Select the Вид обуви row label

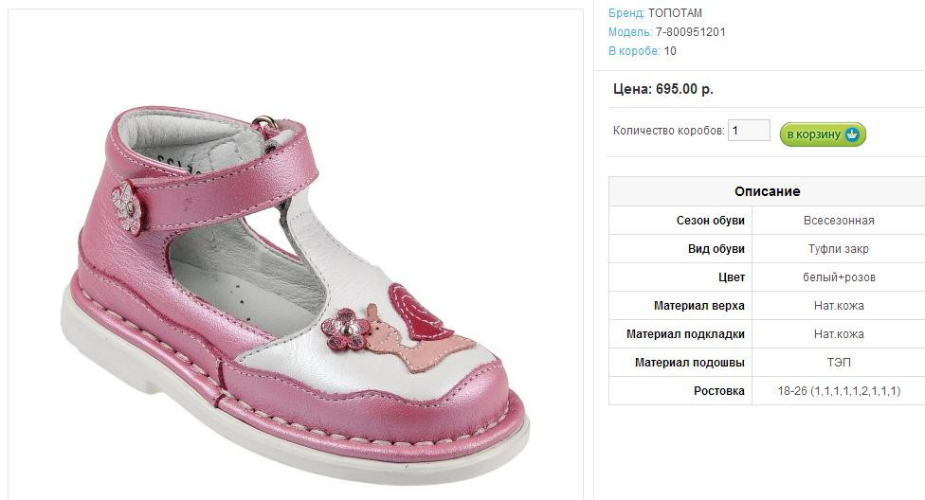[x=716, y=249]
